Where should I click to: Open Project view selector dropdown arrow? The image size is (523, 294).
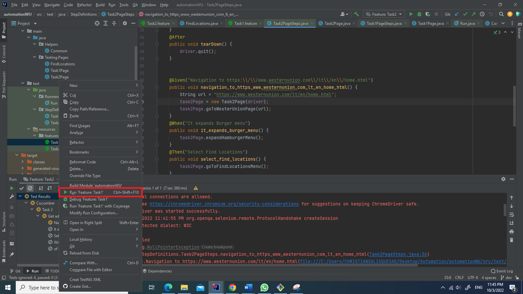(x=35, y=24)
